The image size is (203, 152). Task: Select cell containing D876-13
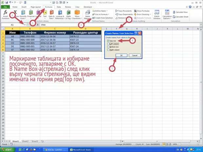pos(85,43)
